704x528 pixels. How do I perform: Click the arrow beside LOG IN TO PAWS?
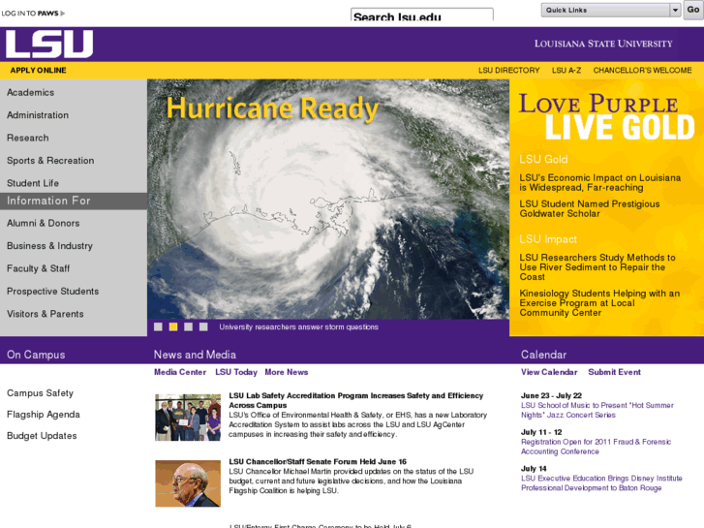point(62,14)
